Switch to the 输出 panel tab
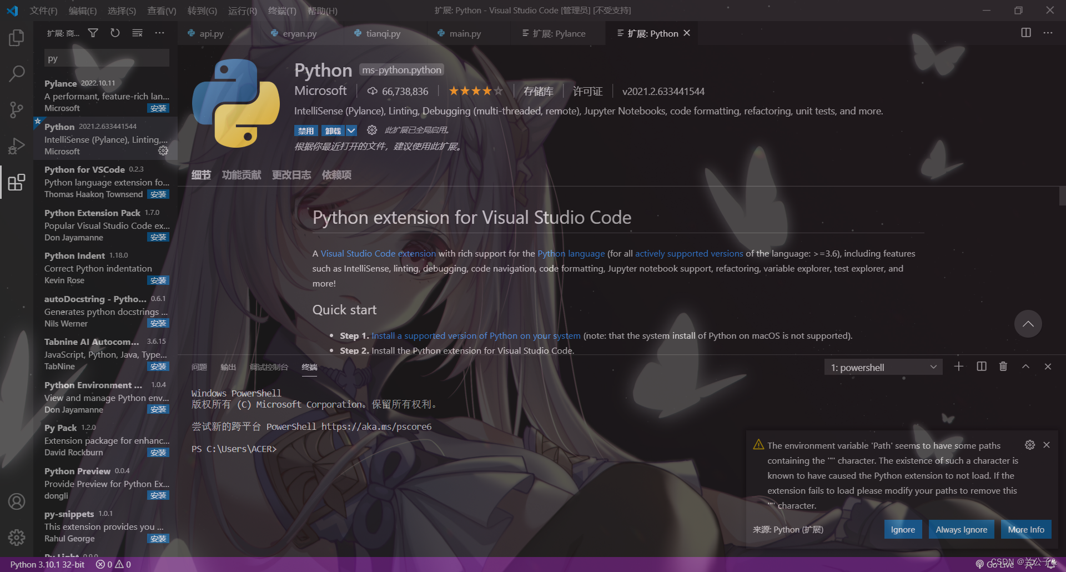The width and height of the screenshot is (1066, 572). coord(228,367)
